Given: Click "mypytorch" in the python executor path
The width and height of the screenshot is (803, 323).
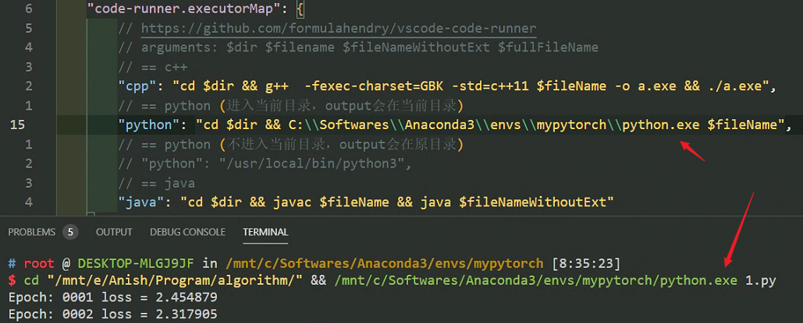Looking at the screenshot, I should [571, 125].
